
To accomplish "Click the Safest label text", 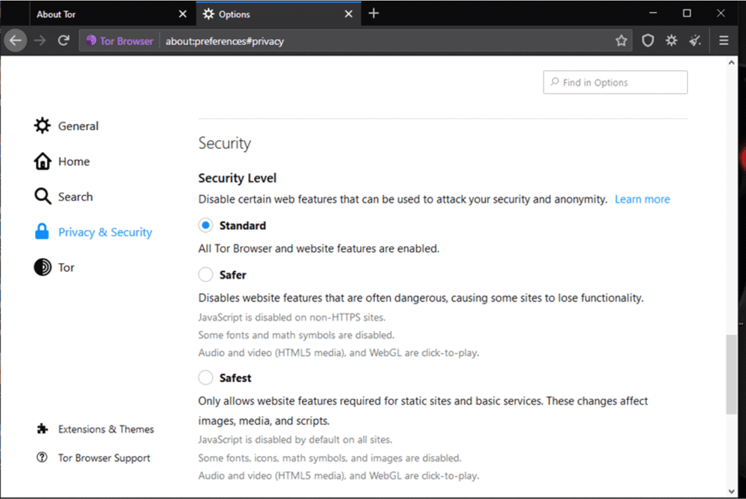I will pyautogui.click(x=235, y=378).
